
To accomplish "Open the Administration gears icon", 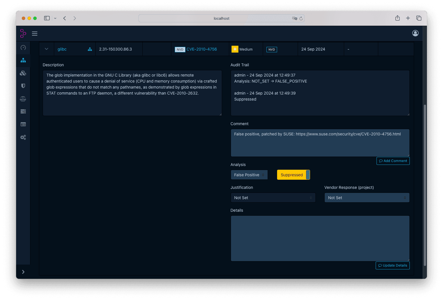I will click(23, 137).
